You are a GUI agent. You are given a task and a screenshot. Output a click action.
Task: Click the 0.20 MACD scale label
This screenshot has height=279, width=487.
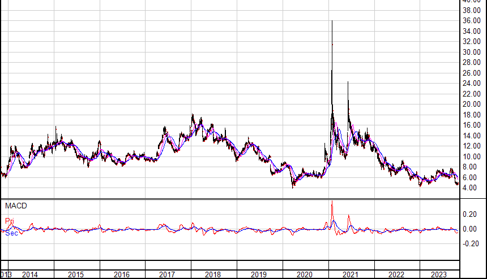coord(471,215)
